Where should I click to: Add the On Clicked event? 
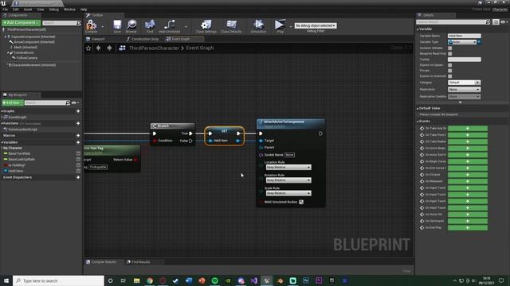(x=468, y=175)
